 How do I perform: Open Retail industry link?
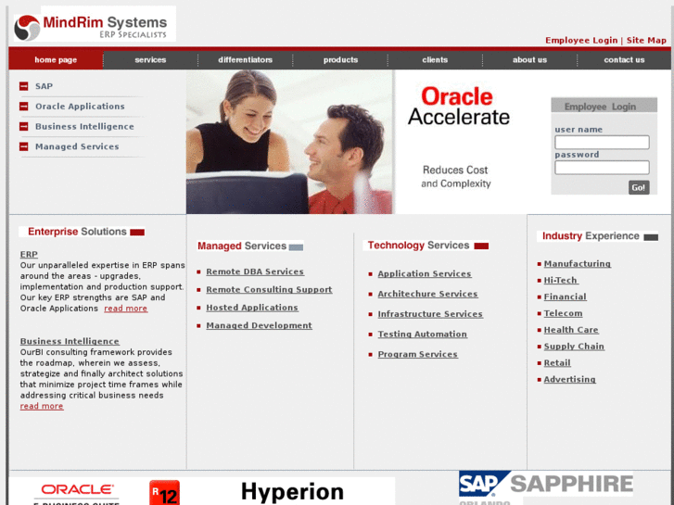pyautogui.click(x=557, y=363)
